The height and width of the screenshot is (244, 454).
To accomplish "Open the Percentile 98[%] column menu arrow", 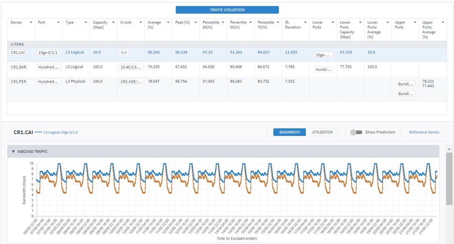I will 223,22.
